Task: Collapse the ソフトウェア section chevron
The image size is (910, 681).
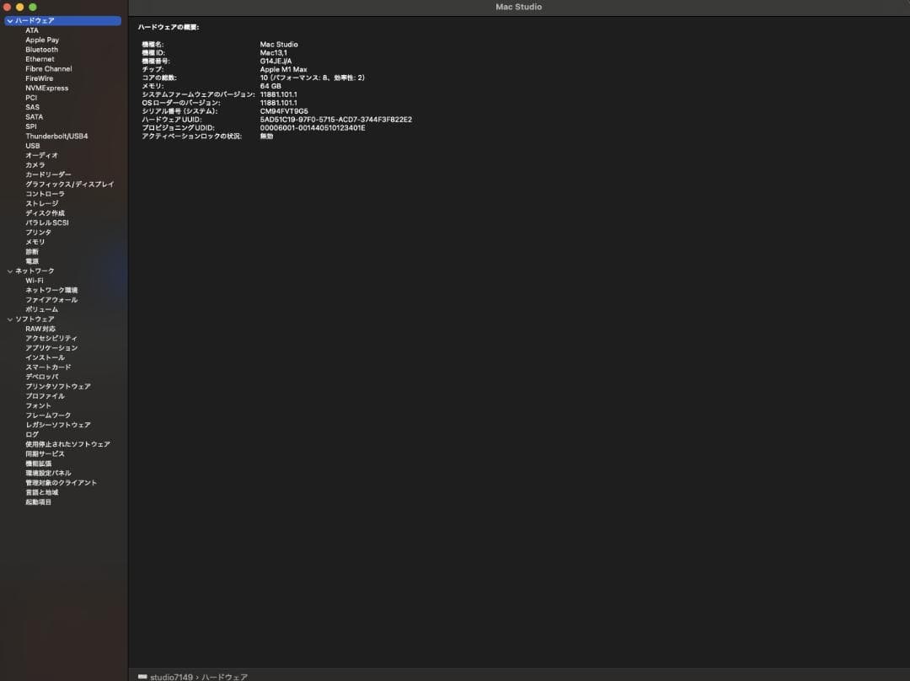Action: point(9,319)
